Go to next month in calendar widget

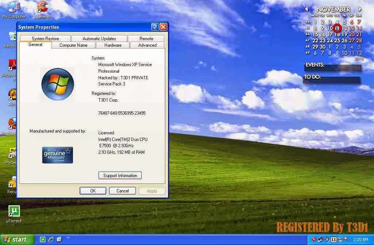point(360,9)
